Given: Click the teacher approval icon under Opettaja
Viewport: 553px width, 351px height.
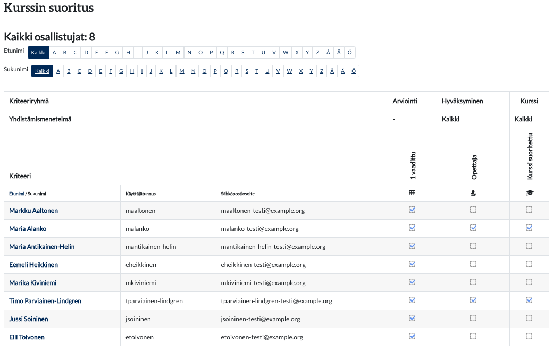Looking at the screenshot, I should (473, 193).
